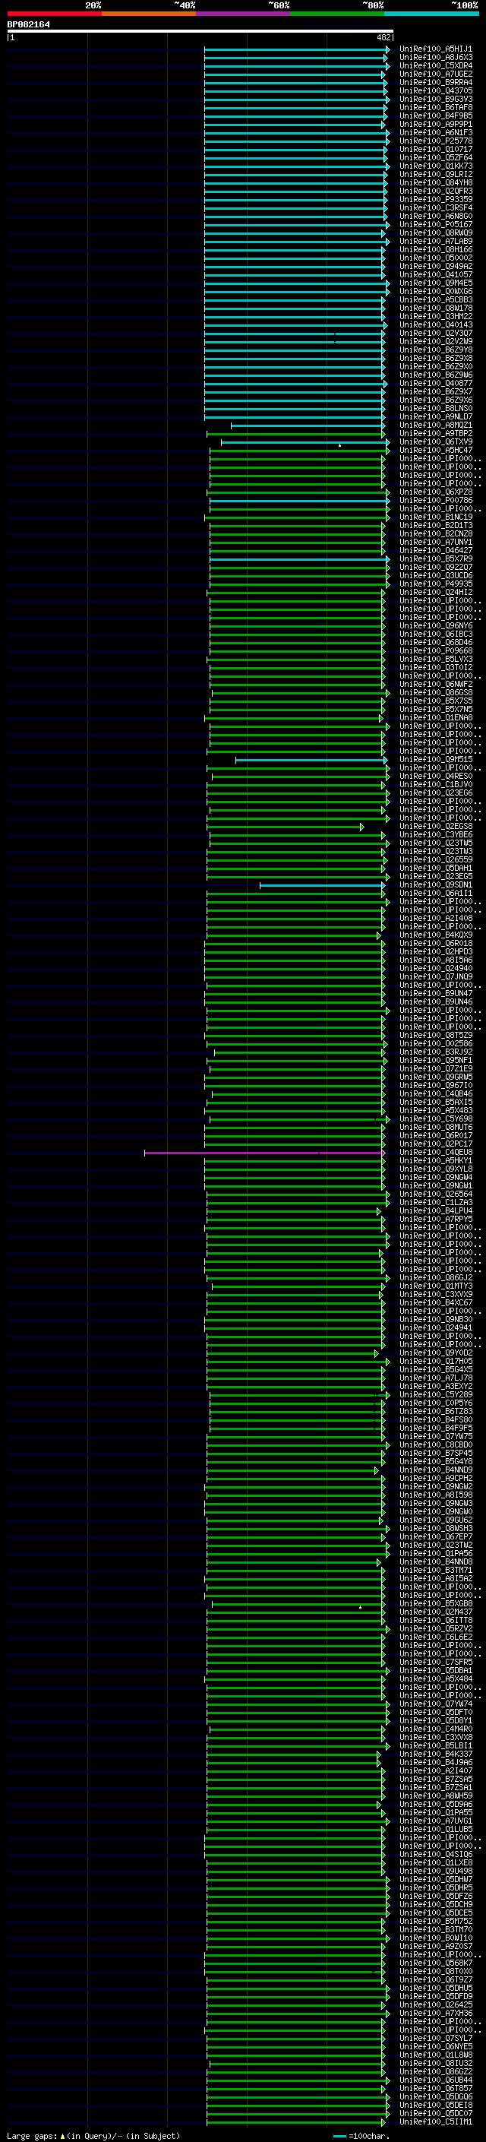Select the UniRef100_Q10717 label

(435, 150)
